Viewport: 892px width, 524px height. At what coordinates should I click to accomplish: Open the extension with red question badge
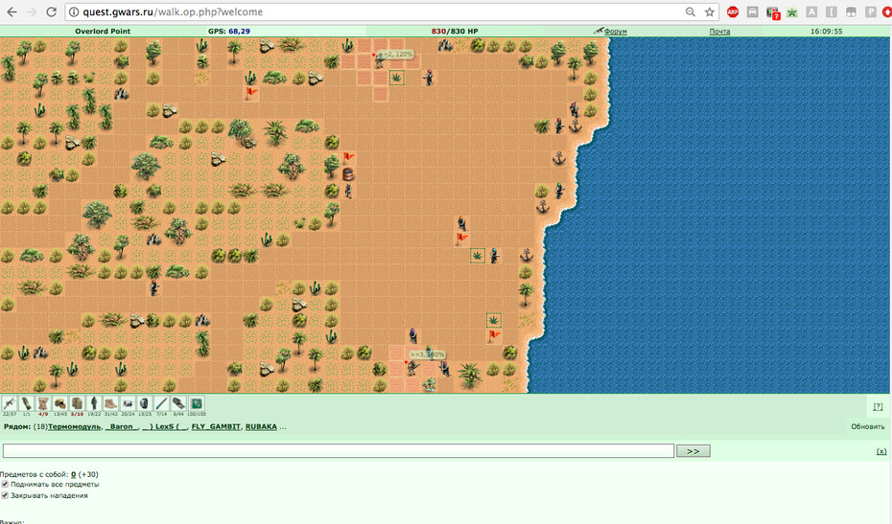point(772,12)
